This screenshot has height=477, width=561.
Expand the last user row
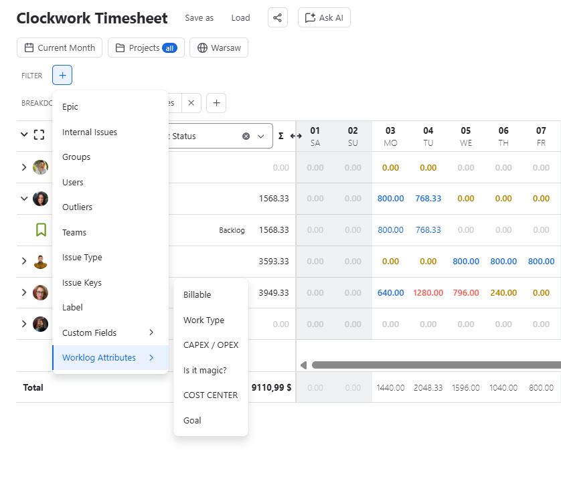24,324
